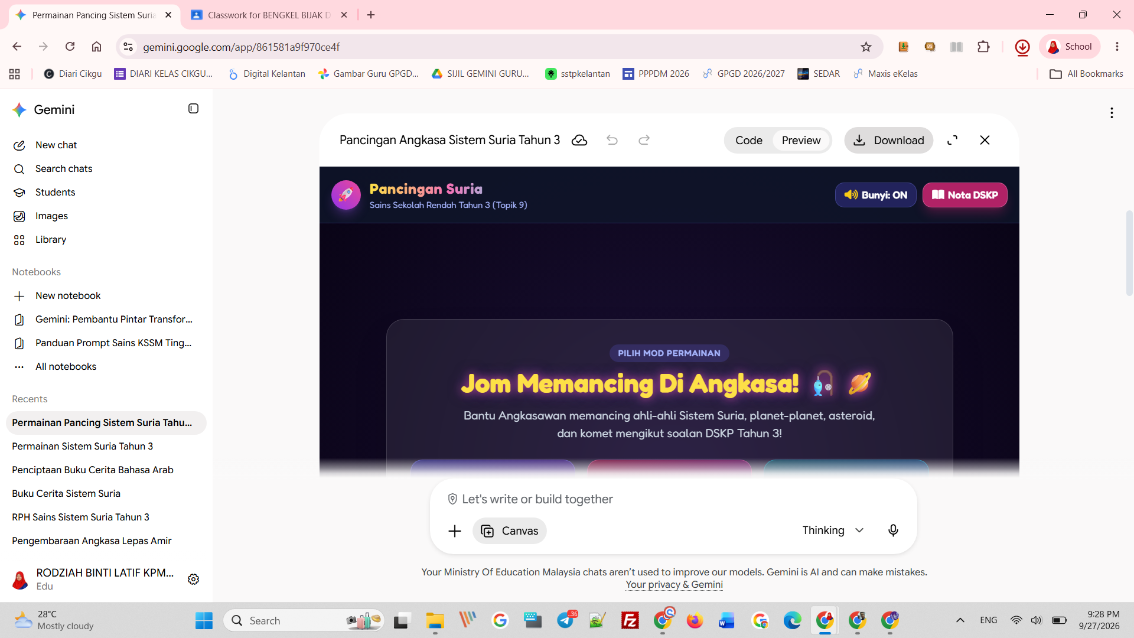
Task: Download the canvas app
Action: [888, 141]
